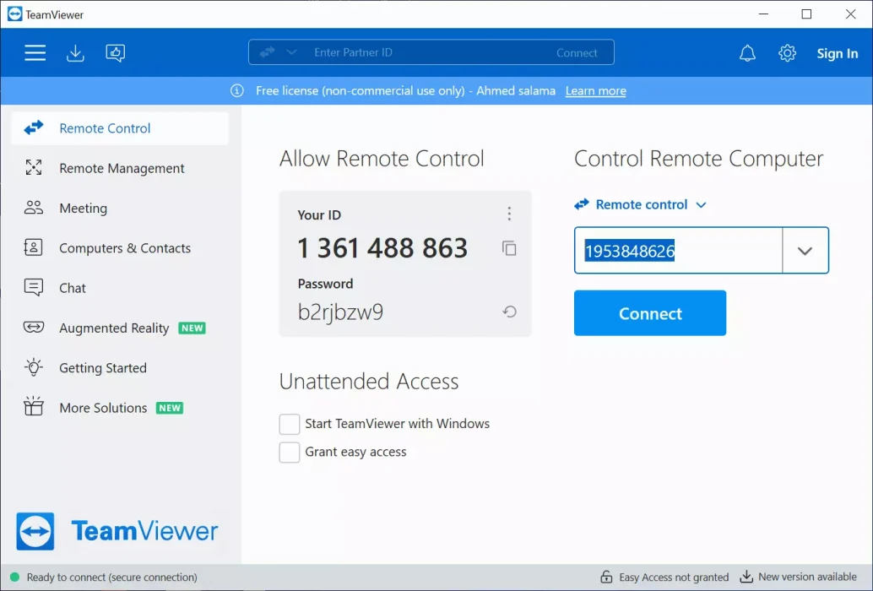The image size is (873, 591).
Task: Click the More Solutions gift icon
Action: [x=34, y=406]
